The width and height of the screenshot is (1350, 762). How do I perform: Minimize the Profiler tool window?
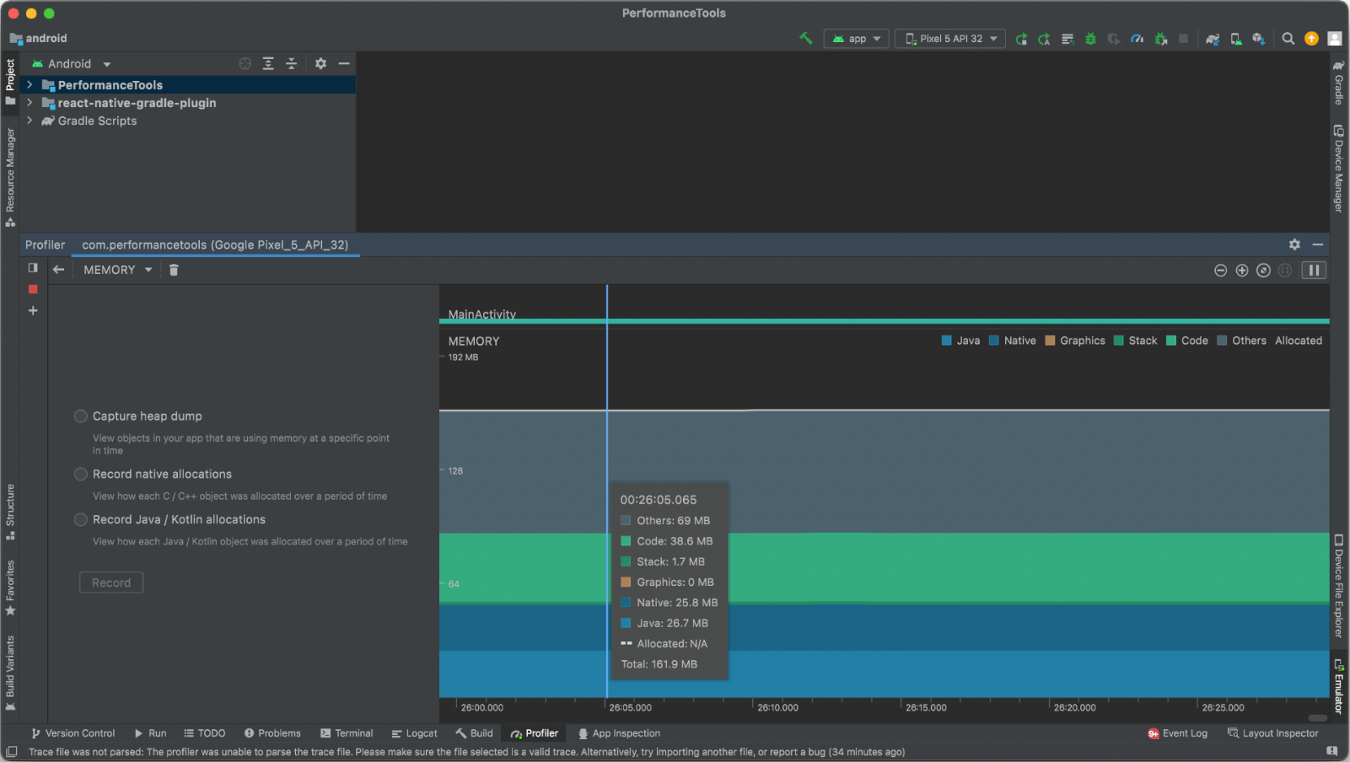[x=1318, y=244]
